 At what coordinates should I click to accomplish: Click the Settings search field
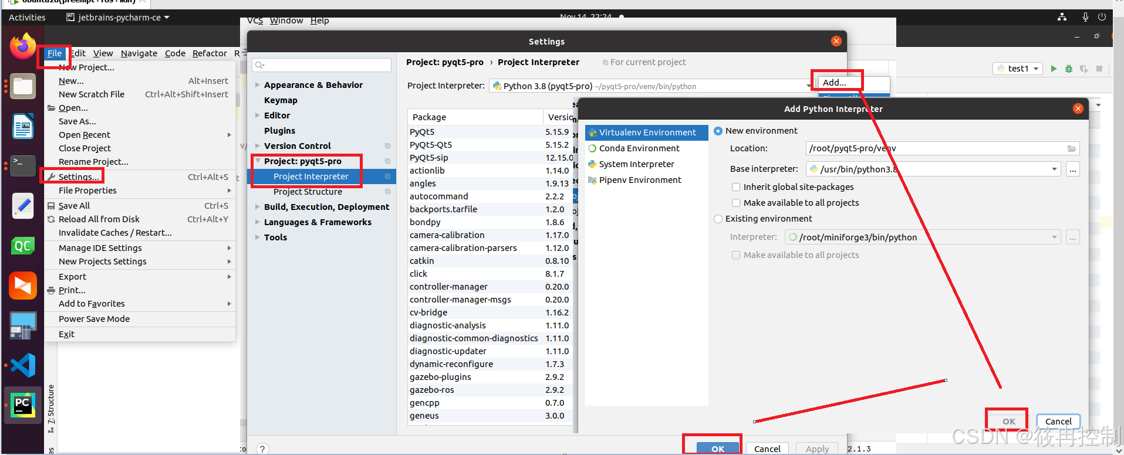point(322,65)
